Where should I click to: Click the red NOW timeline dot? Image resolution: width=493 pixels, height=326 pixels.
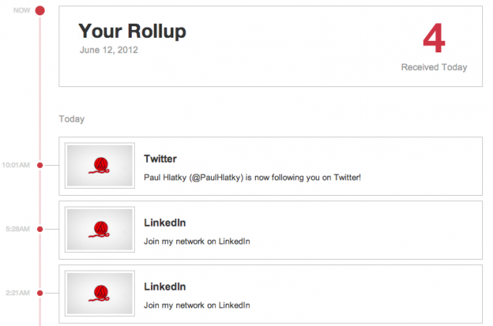pyautogui.click(x=40, y=10)
